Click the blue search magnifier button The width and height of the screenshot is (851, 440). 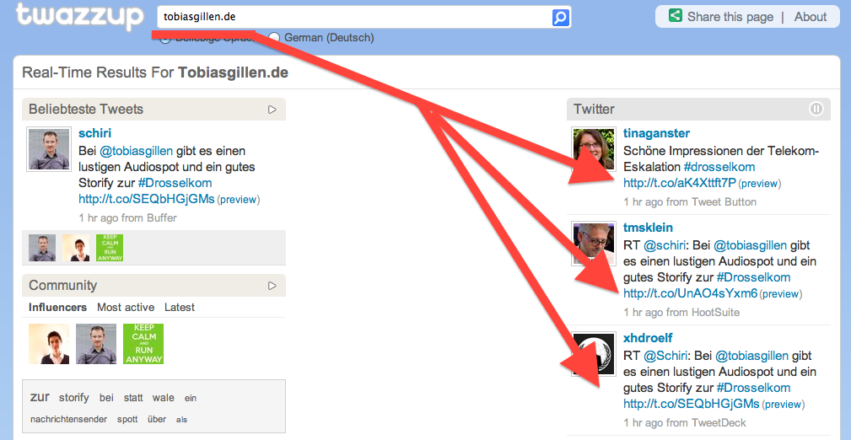[561, 18]
